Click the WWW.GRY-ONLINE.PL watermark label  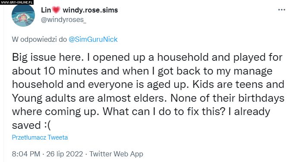pos(16,2)
